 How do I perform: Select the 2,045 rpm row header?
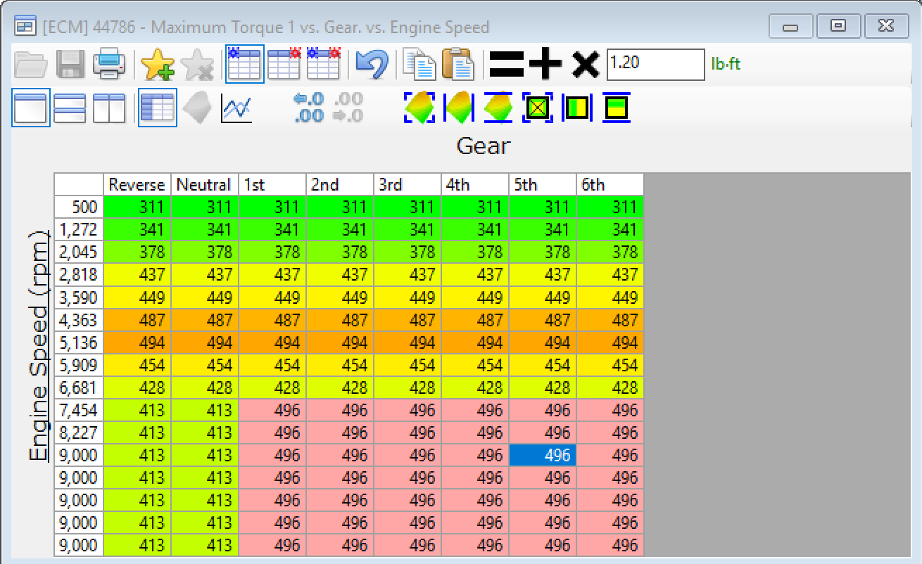79,252
